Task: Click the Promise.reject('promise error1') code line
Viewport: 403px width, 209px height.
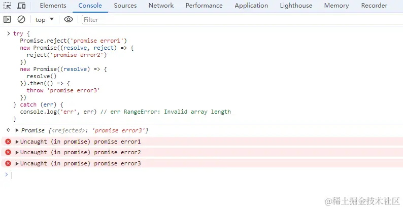Action: (73, 41)
